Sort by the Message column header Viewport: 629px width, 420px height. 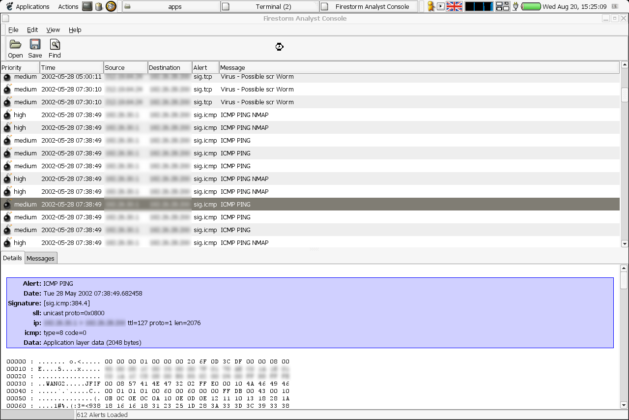pyautogui.click(x=419, y=67)
